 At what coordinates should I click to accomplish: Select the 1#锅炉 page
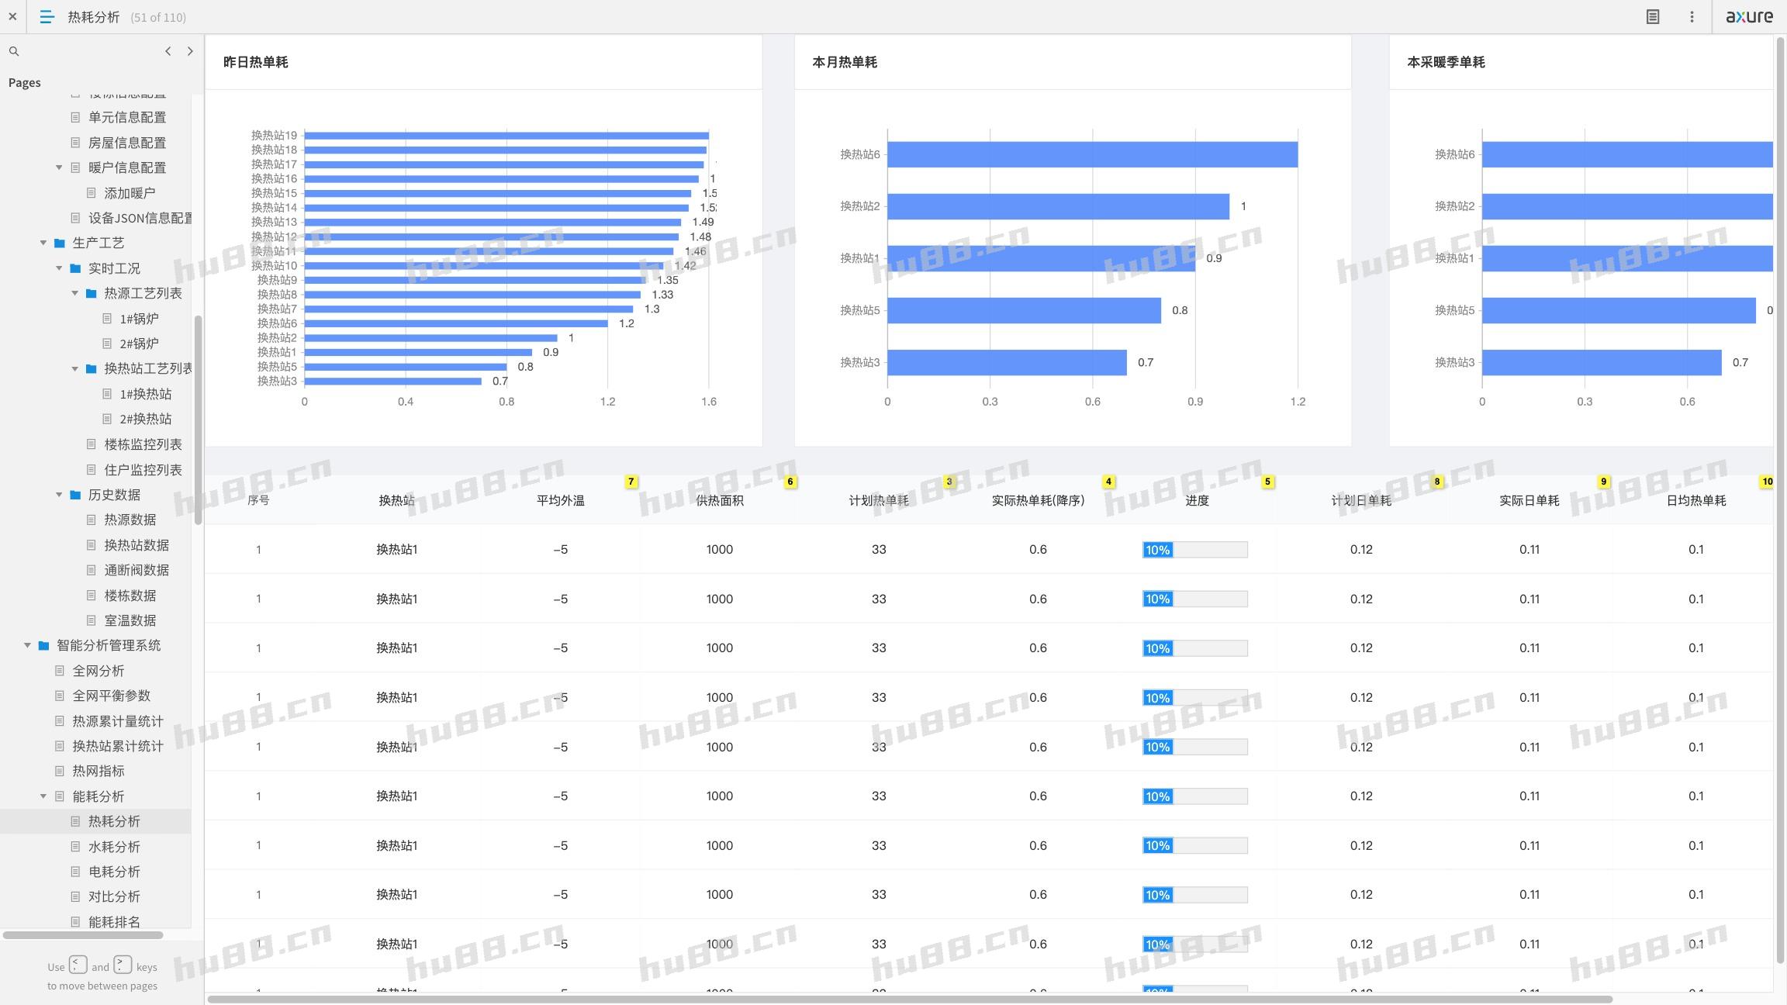139,319
